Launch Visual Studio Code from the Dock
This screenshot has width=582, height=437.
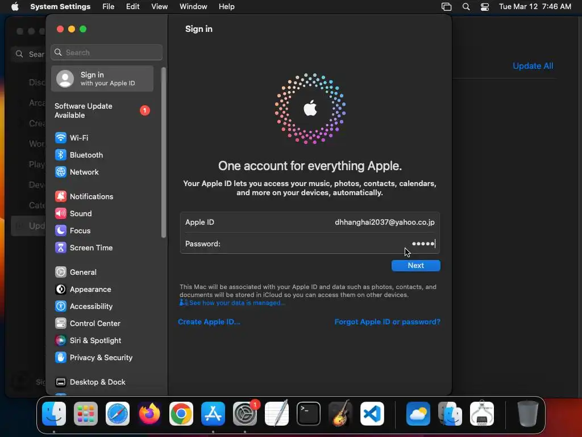(x=372, y=414)
